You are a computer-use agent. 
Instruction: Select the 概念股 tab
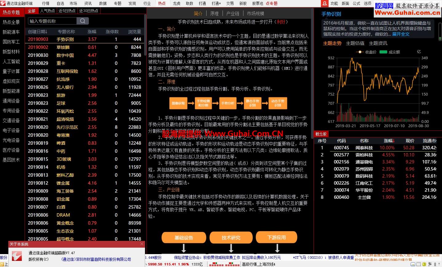321,134
